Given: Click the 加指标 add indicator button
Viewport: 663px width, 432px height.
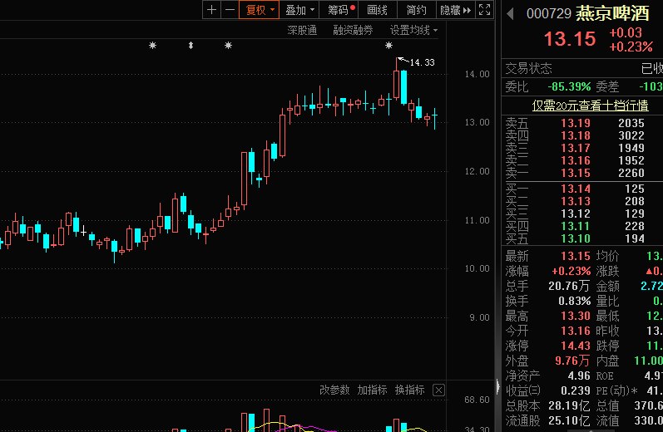Looking at the screenshot, I should tap(372, 390).
